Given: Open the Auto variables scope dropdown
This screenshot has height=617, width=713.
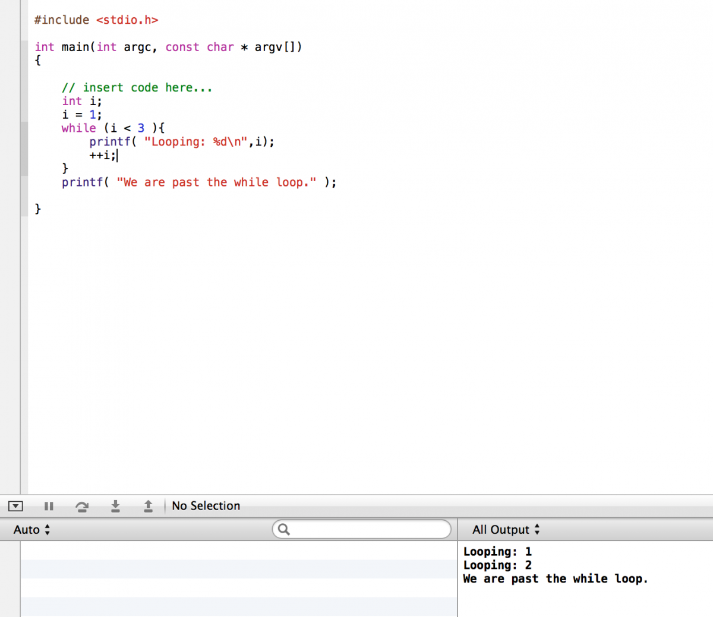Looking at the screenshot, I should point(32,530).
